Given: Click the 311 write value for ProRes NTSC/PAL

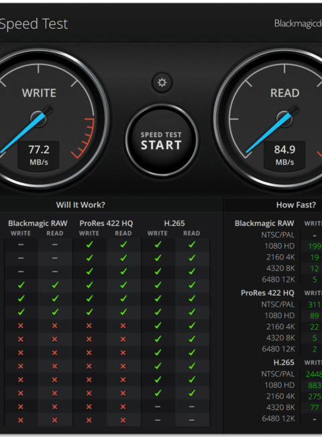Looking at the screenshot, I should pos(315,305).
